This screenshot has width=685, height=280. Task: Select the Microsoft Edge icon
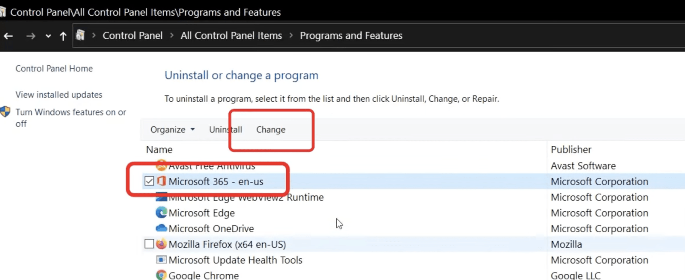tap(161, 213)
